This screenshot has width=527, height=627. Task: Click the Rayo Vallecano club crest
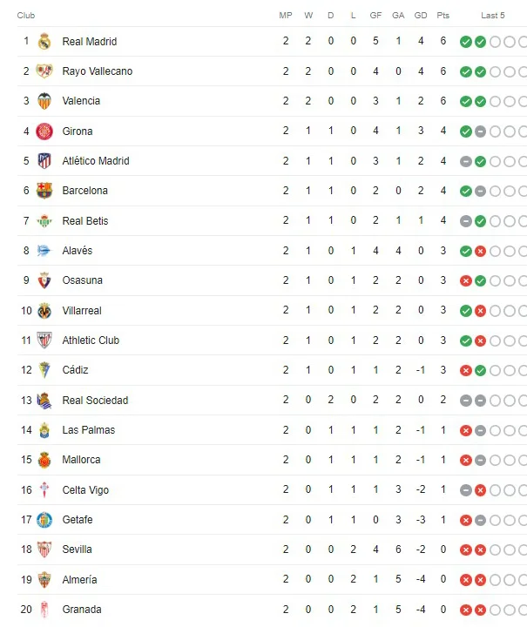(x=44, y=71)
